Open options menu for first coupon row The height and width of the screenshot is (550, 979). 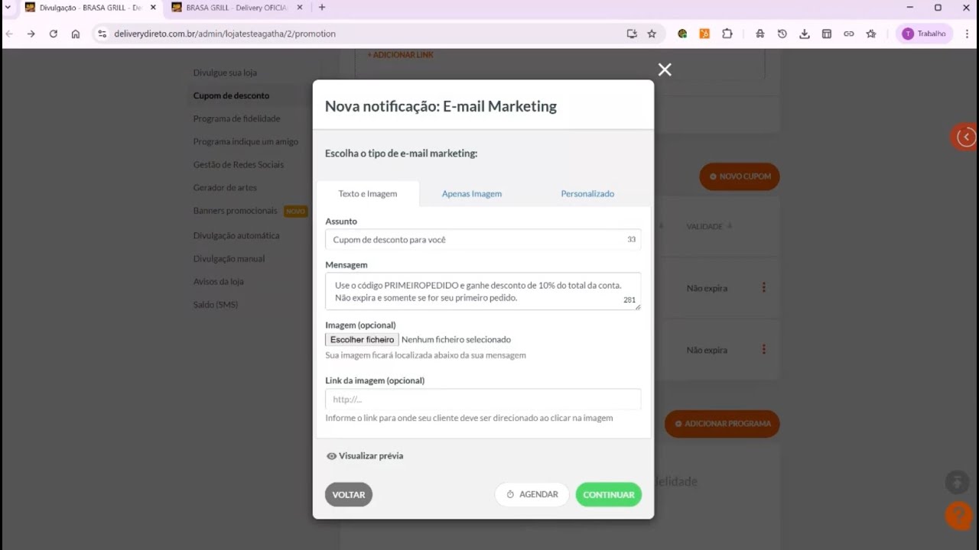pos(763,288)
